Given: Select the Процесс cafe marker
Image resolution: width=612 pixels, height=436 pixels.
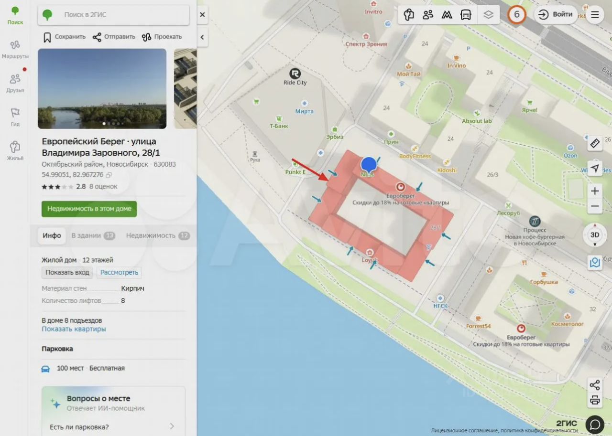Looking at the screenshot, I should (535, 221).
